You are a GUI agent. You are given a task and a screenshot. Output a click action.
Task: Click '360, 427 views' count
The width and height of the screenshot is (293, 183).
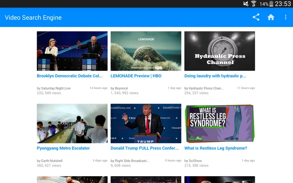pos(49,165)
